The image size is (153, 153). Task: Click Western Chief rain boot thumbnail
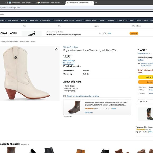click(x=150, y=114)
